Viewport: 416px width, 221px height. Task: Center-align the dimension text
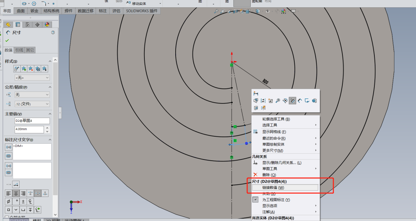click(16, 193)
